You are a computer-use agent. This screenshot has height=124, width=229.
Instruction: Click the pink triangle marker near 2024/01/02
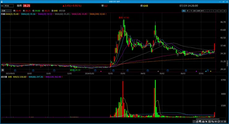tap(101, 71)
